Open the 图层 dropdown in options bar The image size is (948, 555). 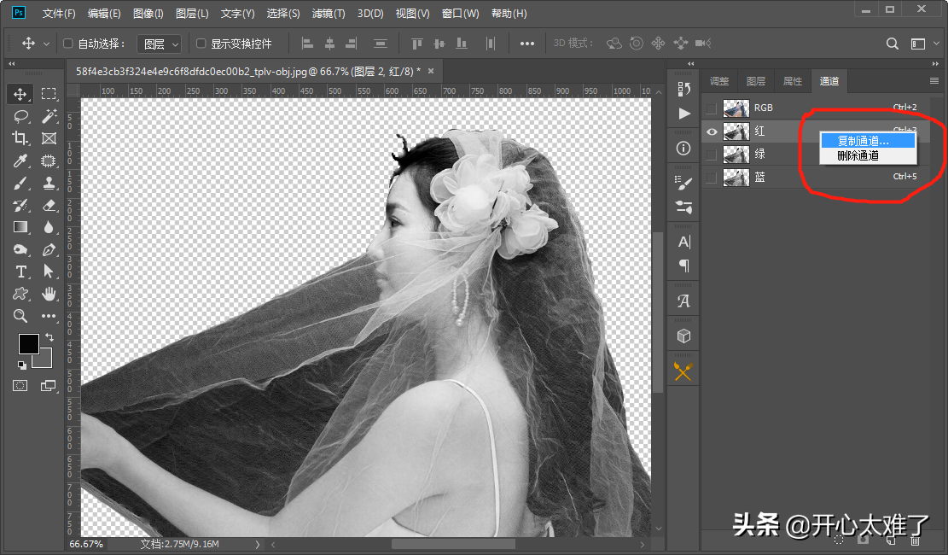point(160,44)
